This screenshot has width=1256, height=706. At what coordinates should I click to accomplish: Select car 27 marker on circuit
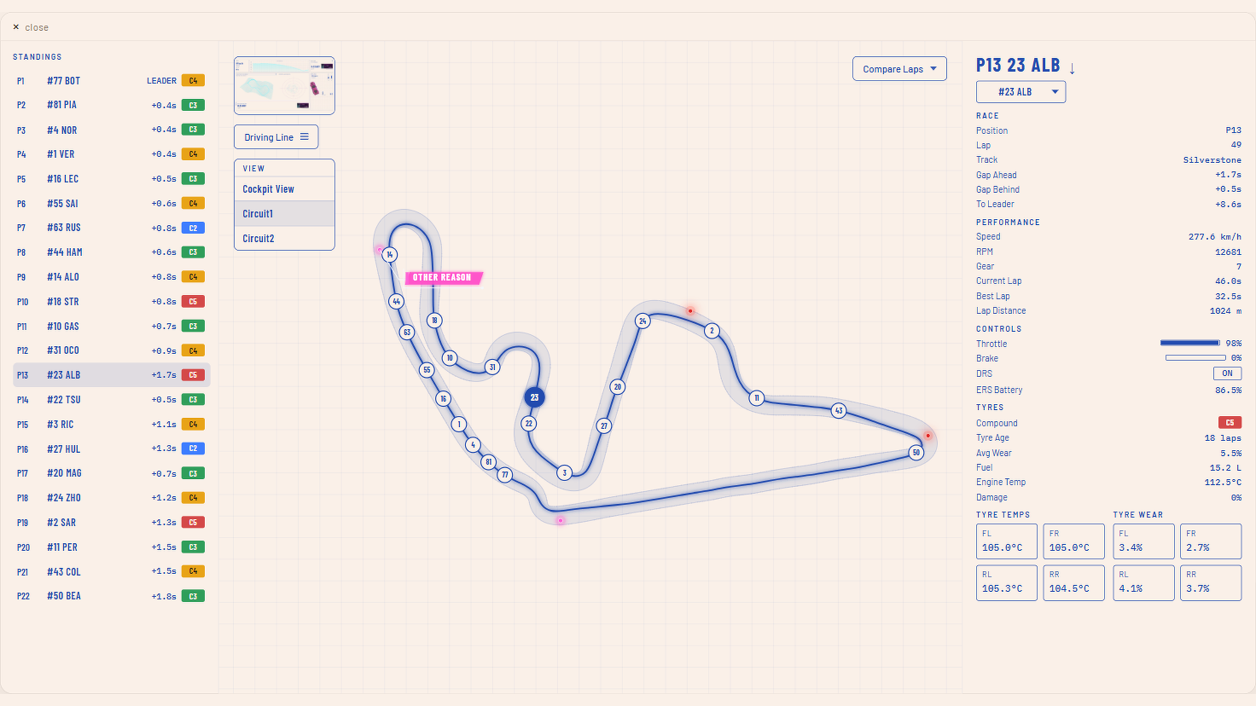tap(604, 426)
